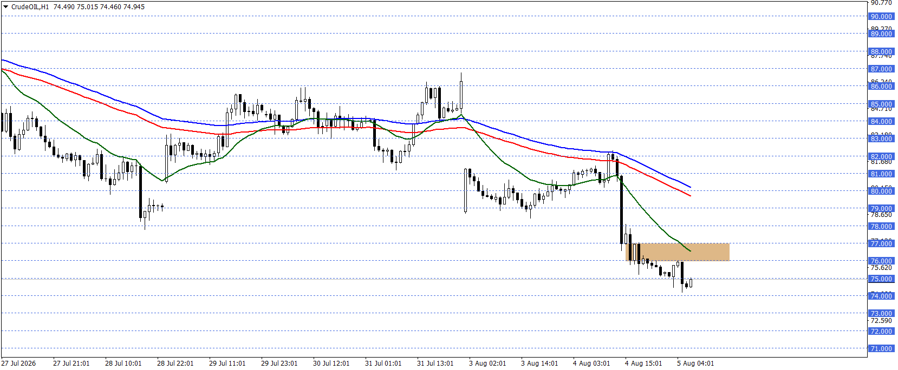
Task: Click the 73.000 price level label
Action: [881, 314]
